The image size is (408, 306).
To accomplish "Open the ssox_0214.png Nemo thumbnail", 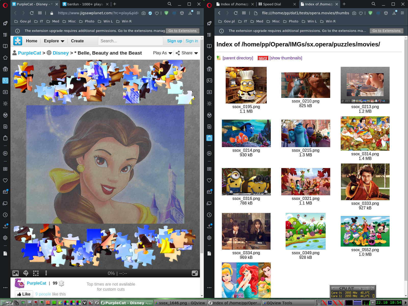I will (x=246, y=133).
